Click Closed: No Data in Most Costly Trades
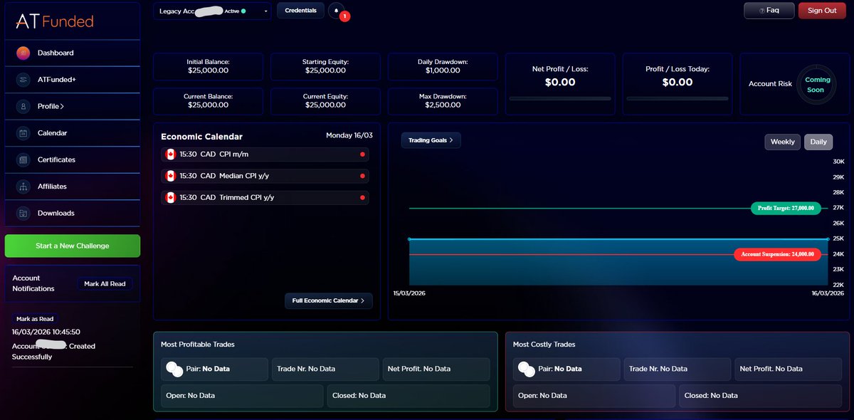 [761, 396]
